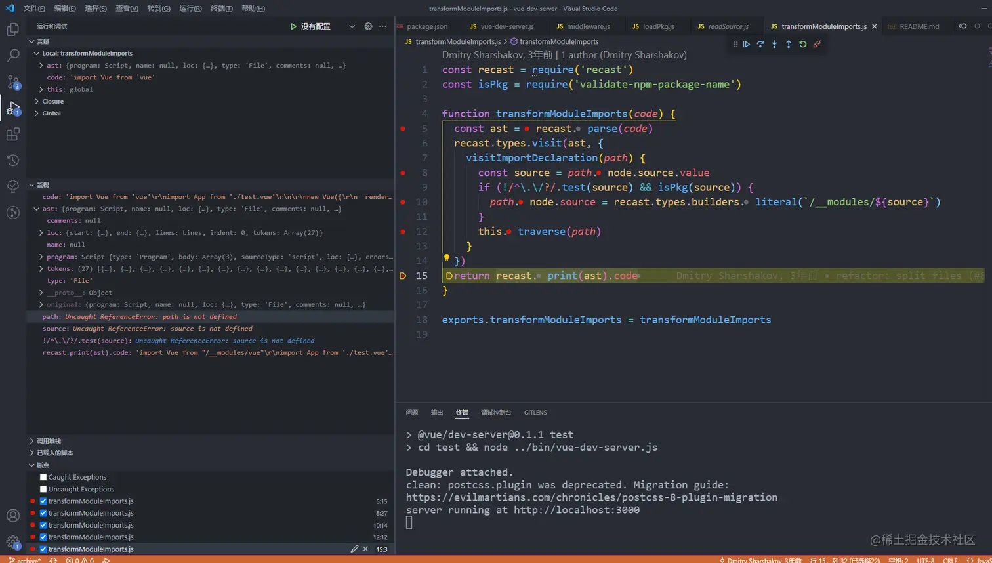This screenshot has height=563, width=992.
Task: Collapse the 断点 breakpoints section
Action: [x=31, y=465]
